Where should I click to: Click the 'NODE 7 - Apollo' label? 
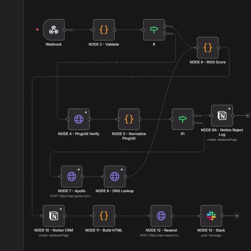click(x=72, y=191)
